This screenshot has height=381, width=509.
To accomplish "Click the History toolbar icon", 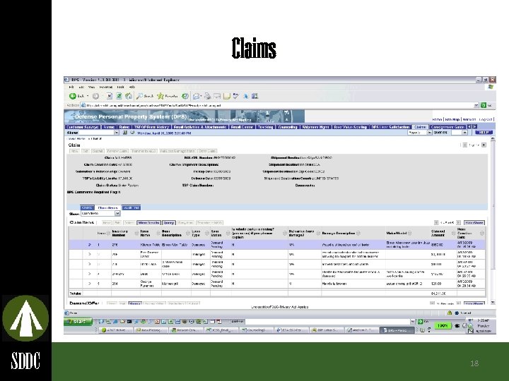I will 185,96.
